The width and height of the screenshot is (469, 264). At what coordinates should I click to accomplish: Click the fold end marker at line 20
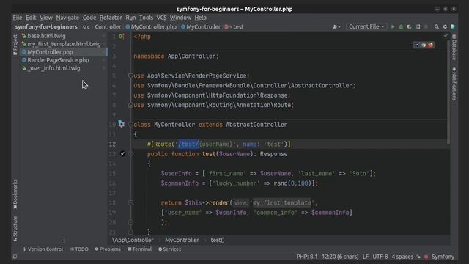[130, 222]
